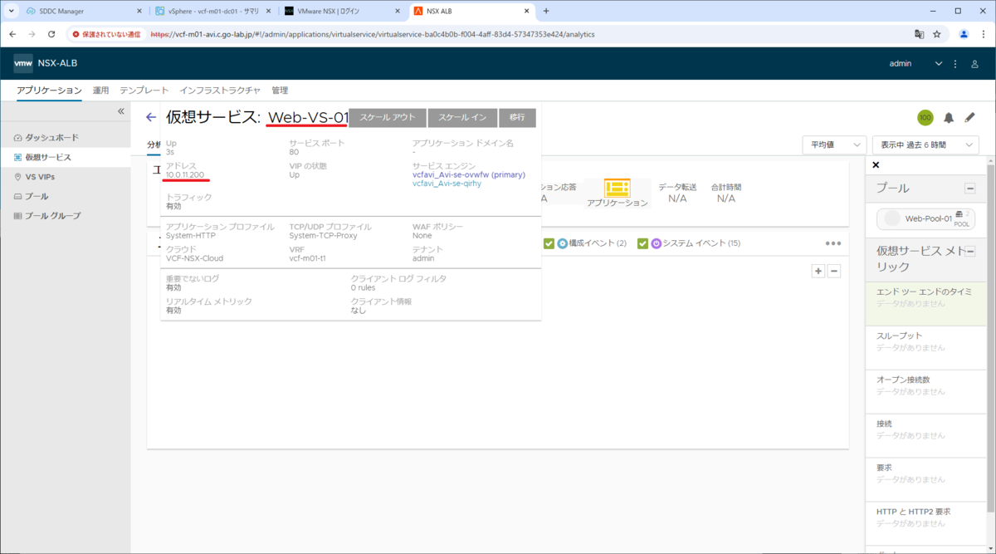
Task: Open the 運用 top tab
Action: coord(100,91)
